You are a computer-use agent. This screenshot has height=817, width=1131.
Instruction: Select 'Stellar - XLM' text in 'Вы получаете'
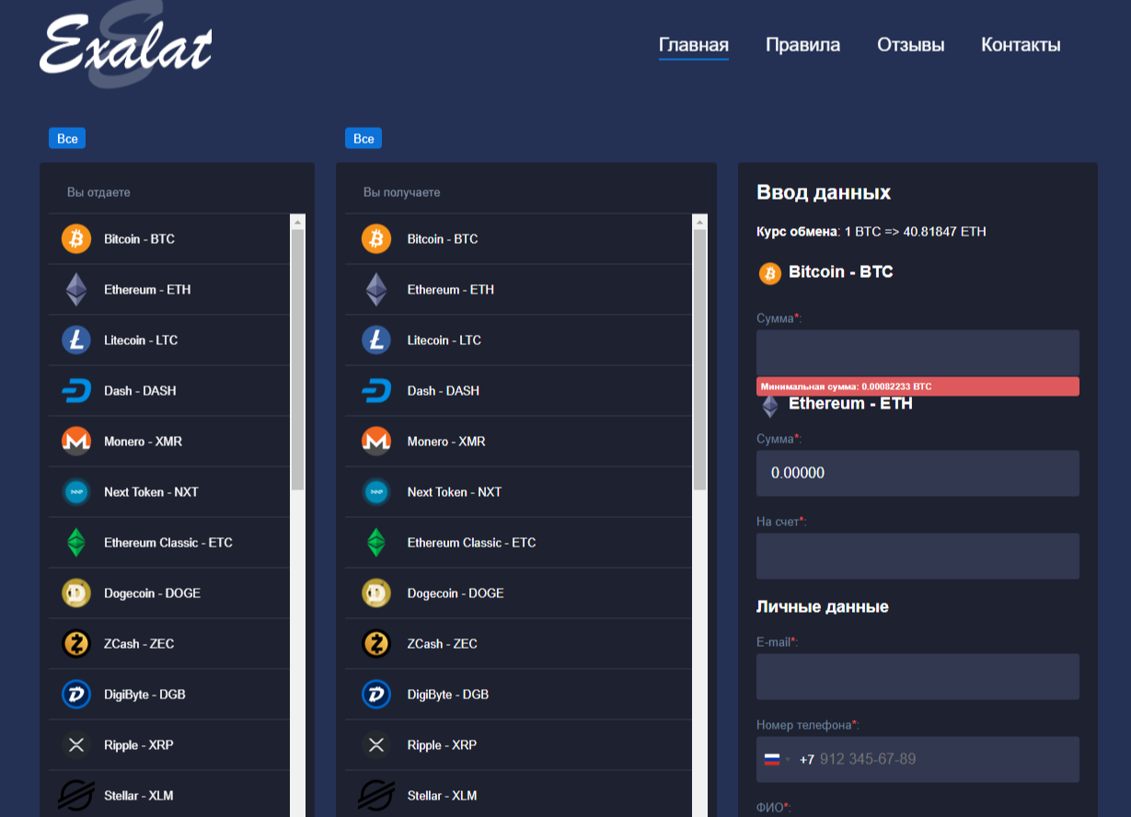pos(443,796)
